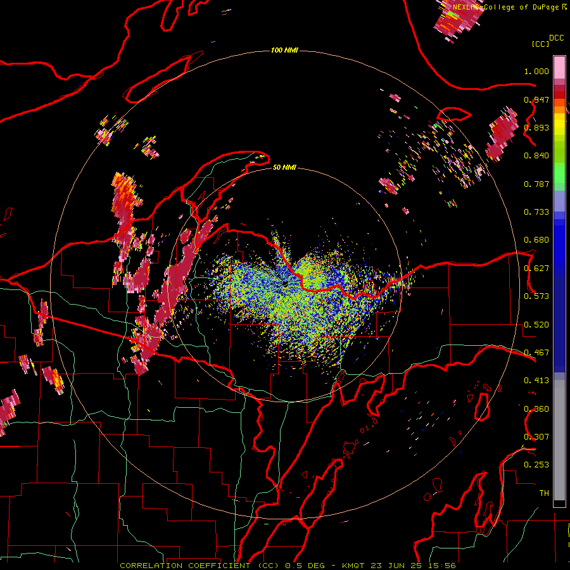This screenshot has width=570, height=570.
Task: Click the gray segment at the bottom of the color bar
Action: coord(559,440)
